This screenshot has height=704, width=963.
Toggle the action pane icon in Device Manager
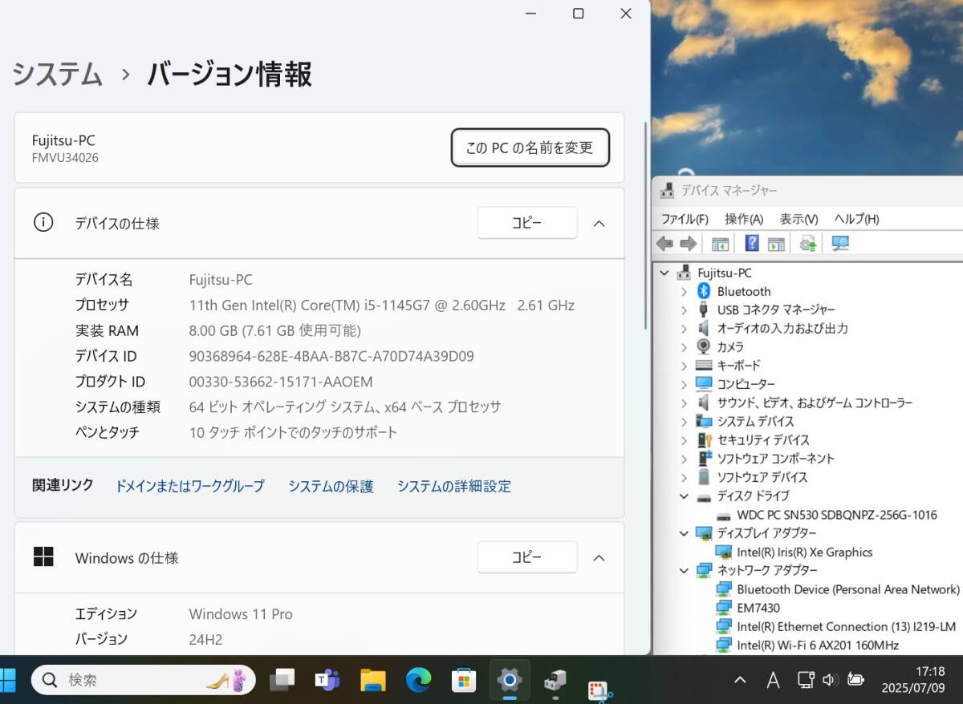click(776, 243)
